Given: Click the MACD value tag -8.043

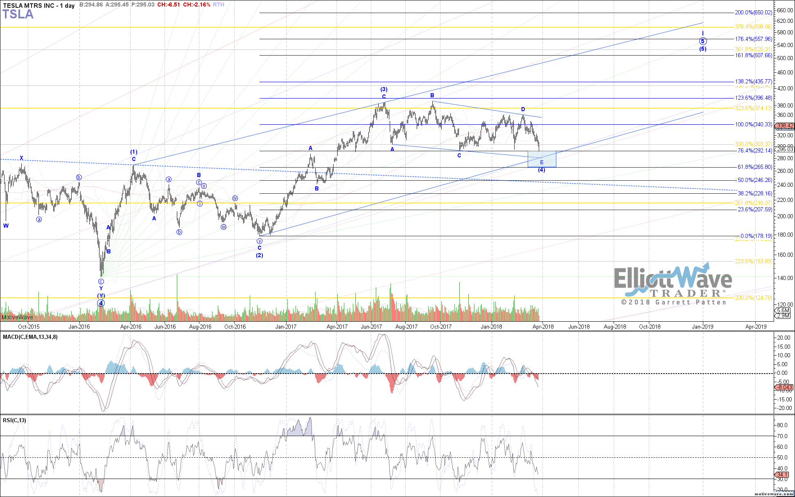Looking at the screenshot, I should pos(785,387).
